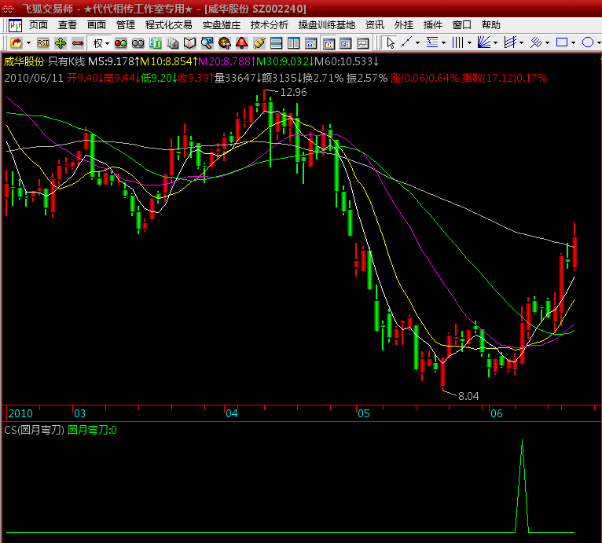Select the trend line drawing tool

pyautogui.click(x=406, y=42)
